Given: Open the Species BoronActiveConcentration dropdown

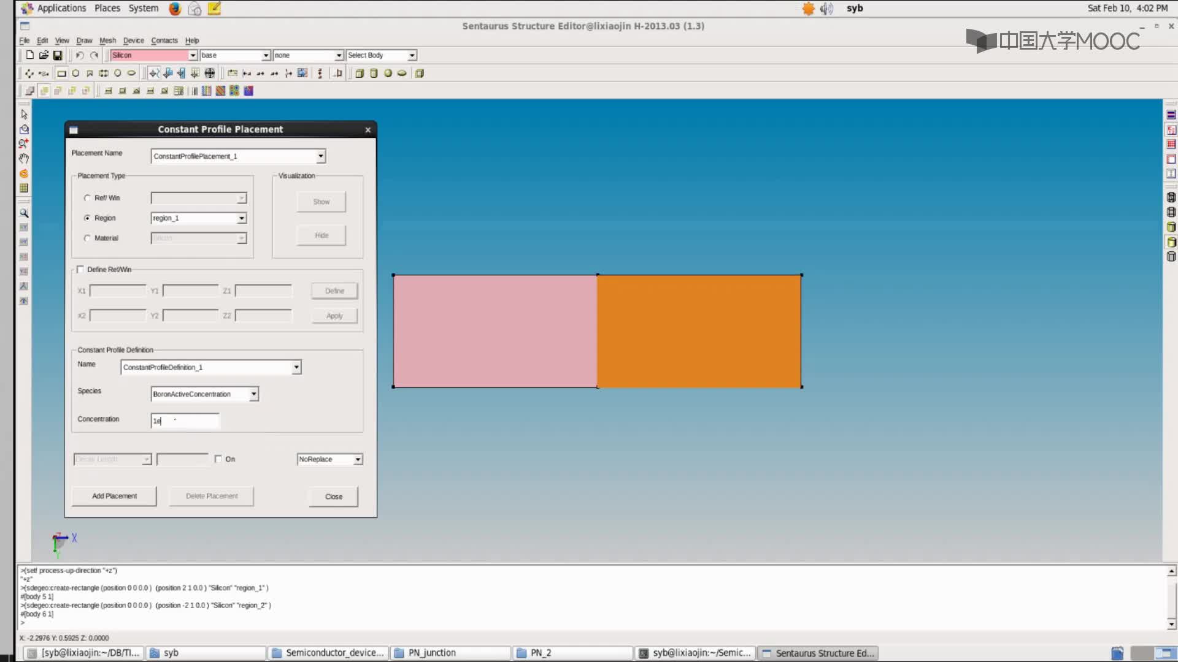Looking at the screenshot, I should 253,394.
